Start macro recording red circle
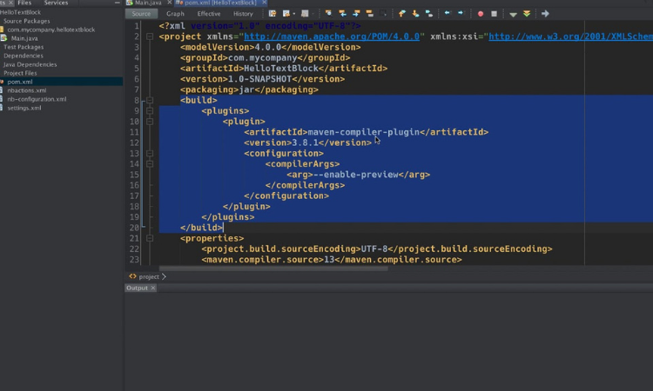This screenshot has width=653, height=391. 480,14
